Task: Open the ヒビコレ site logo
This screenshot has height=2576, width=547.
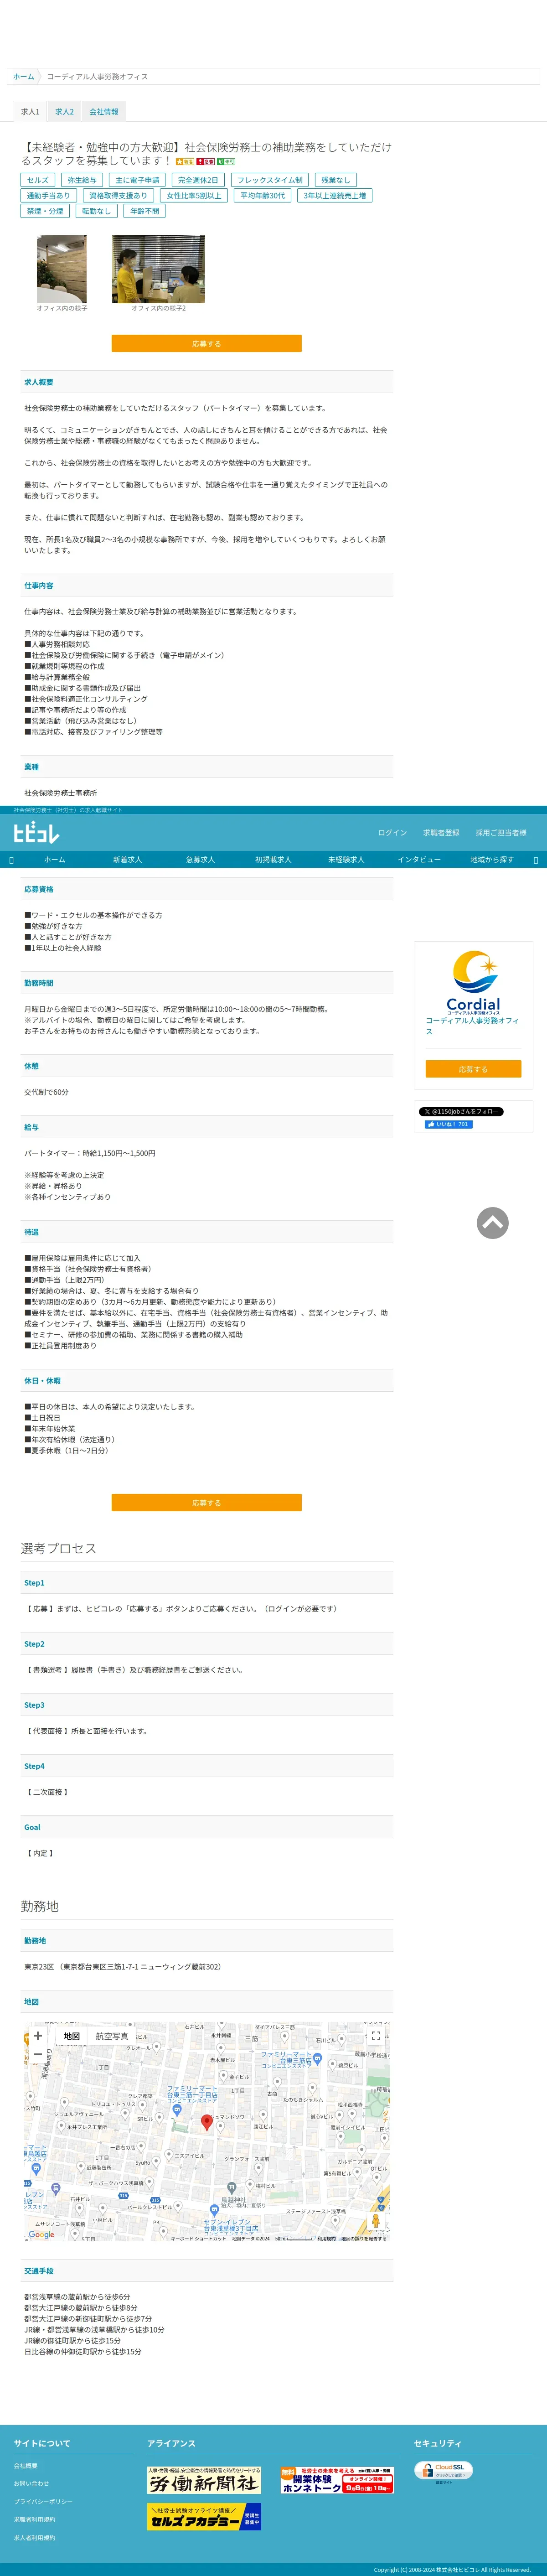Action: pos(36,832)
